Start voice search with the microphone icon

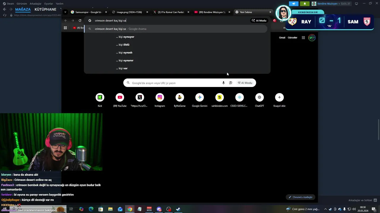click(224, 83)
